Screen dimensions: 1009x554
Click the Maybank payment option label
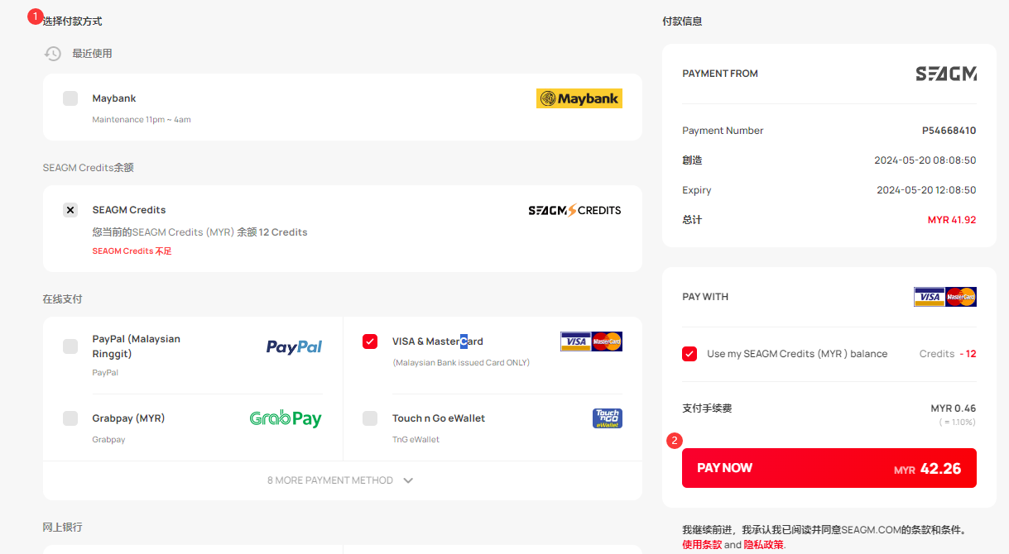(114, 98)
